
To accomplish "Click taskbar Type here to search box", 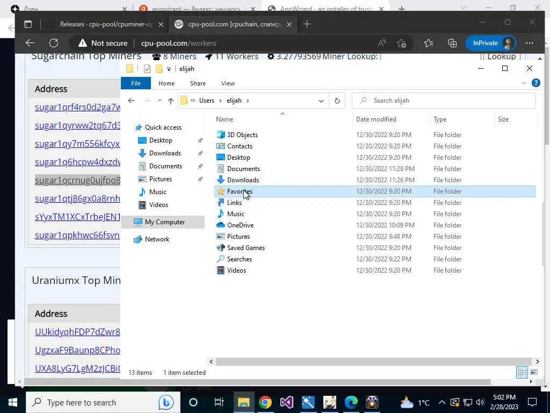I will pos(103,402).
